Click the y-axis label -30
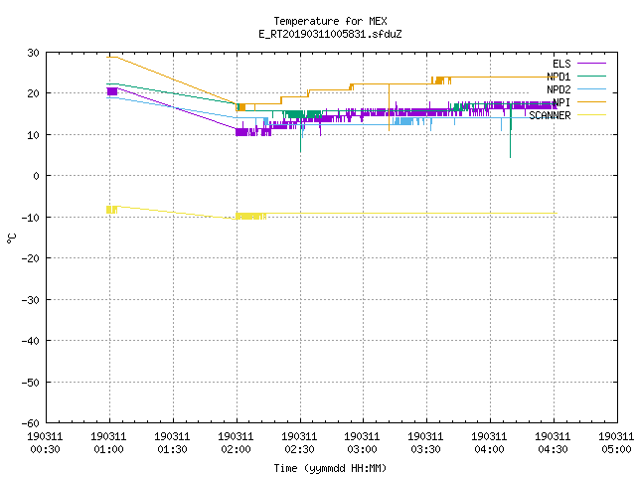This screenshot has height=477, width=636. coord(31,300)
